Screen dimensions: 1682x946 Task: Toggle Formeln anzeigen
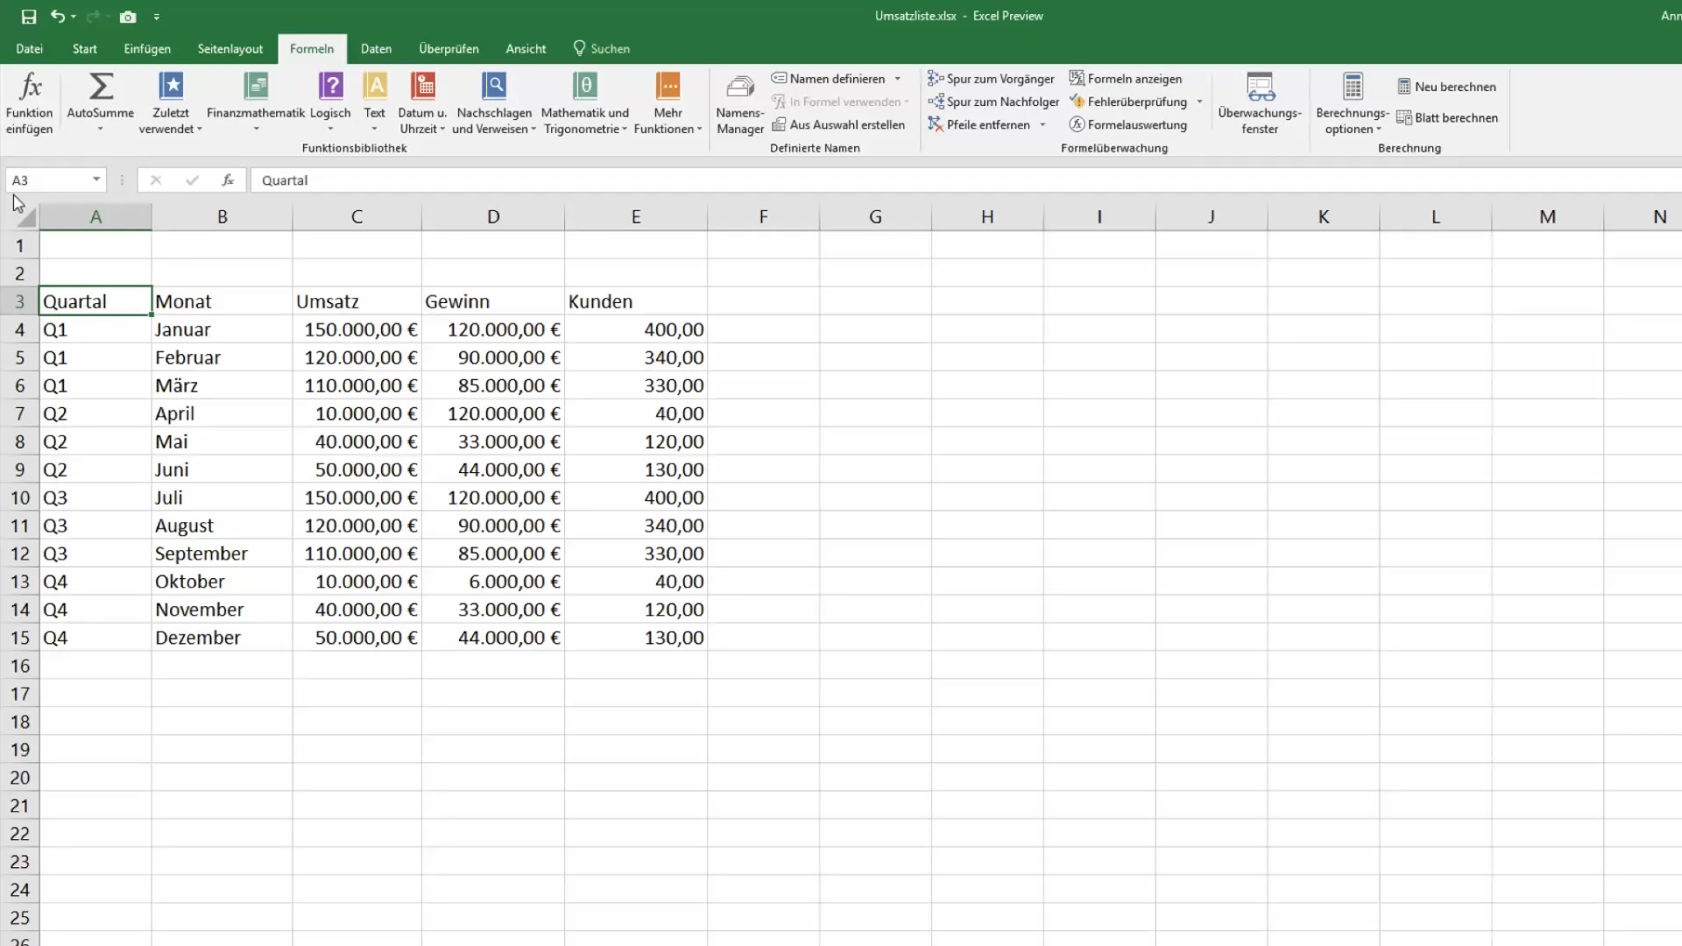coord(1126,79)
